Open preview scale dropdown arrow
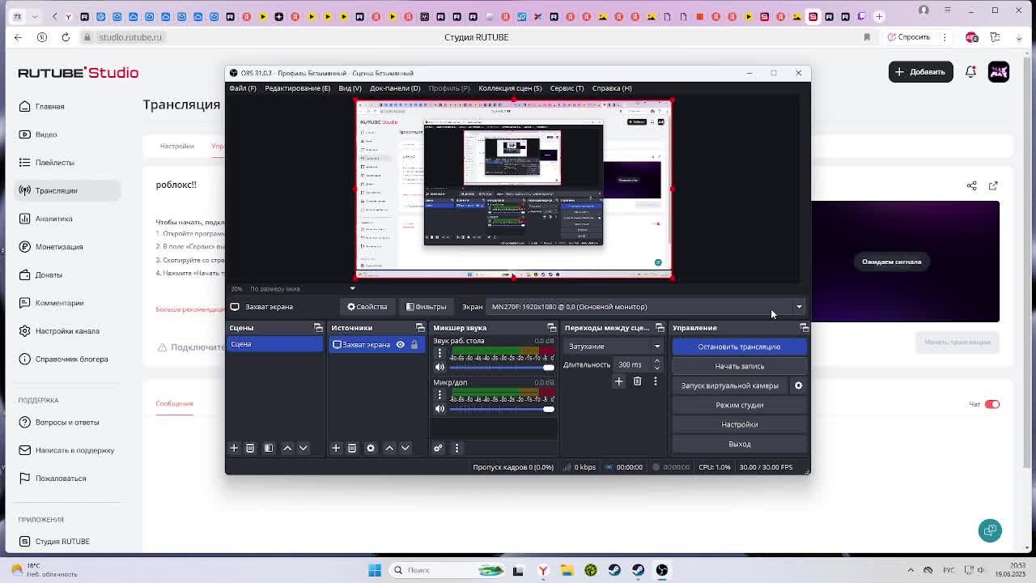The image size is (1036, 583). pos(352,288)
